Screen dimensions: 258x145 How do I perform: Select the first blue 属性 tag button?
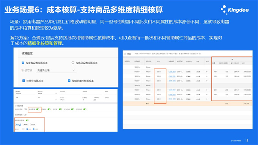point(18,125)
